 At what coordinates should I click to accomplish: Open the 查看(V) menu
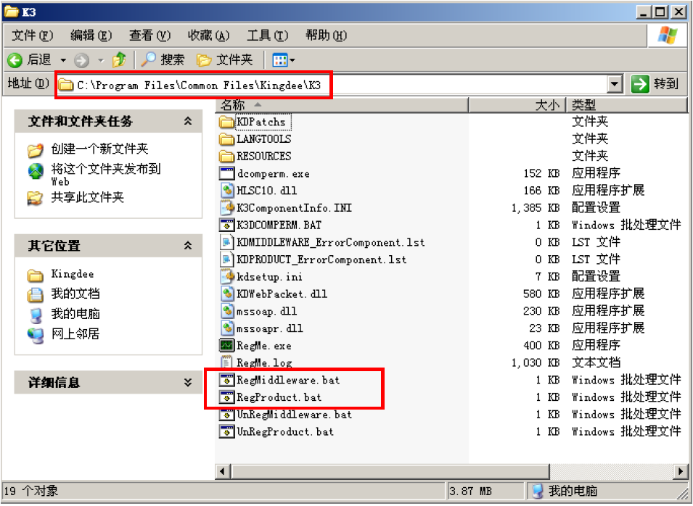pos(149,35)
